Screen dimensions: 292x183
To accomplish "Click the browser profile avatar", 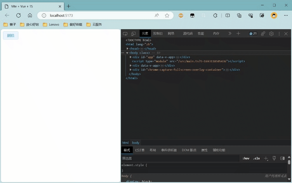I will (274, 15).
